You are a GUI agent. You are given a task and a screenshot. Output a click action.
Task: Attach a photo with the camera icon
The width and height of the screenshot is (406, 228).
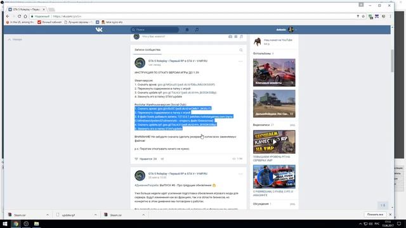click(230, 37)
